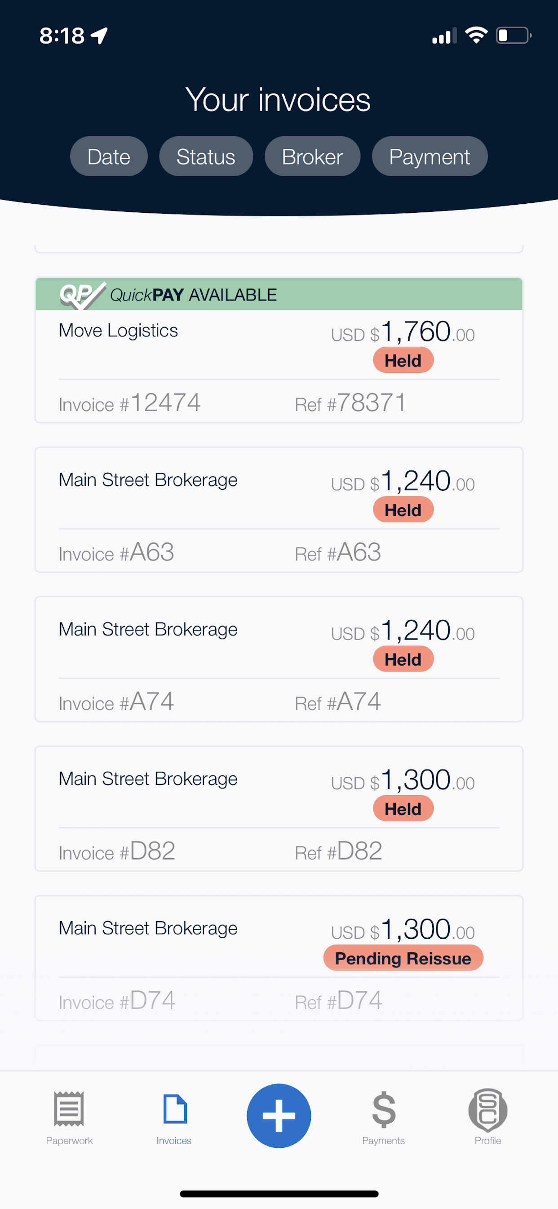Open invoice D74 reference number

pyautogui.click(x=339, y=1000)
